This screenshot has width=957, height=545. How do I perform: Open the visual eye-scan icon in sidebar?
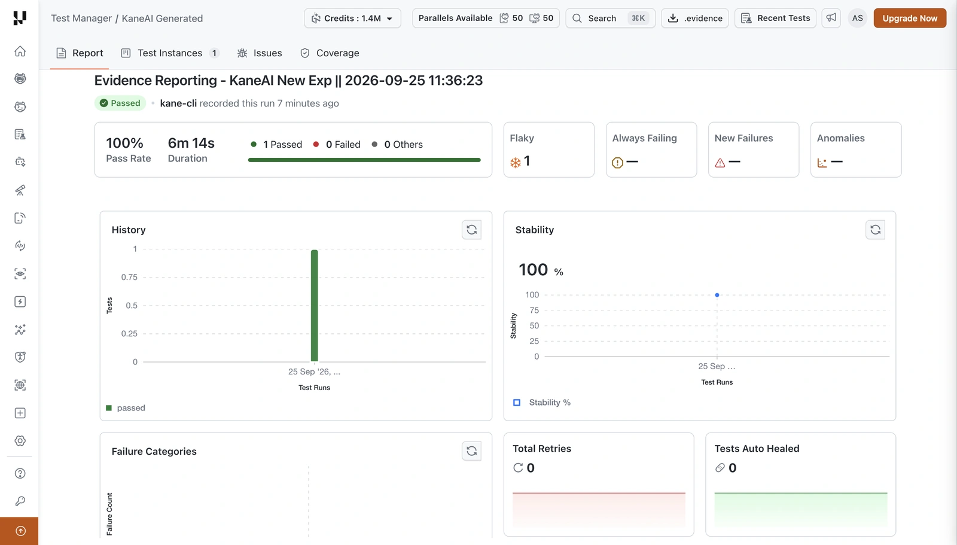[20, 274]
